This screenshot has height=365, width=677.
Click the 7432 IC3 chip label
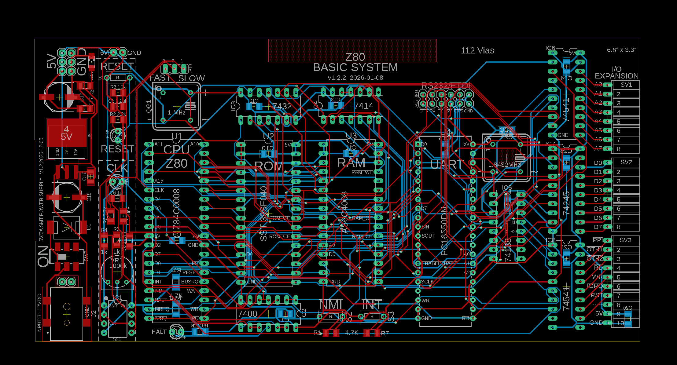click(282, 106)
